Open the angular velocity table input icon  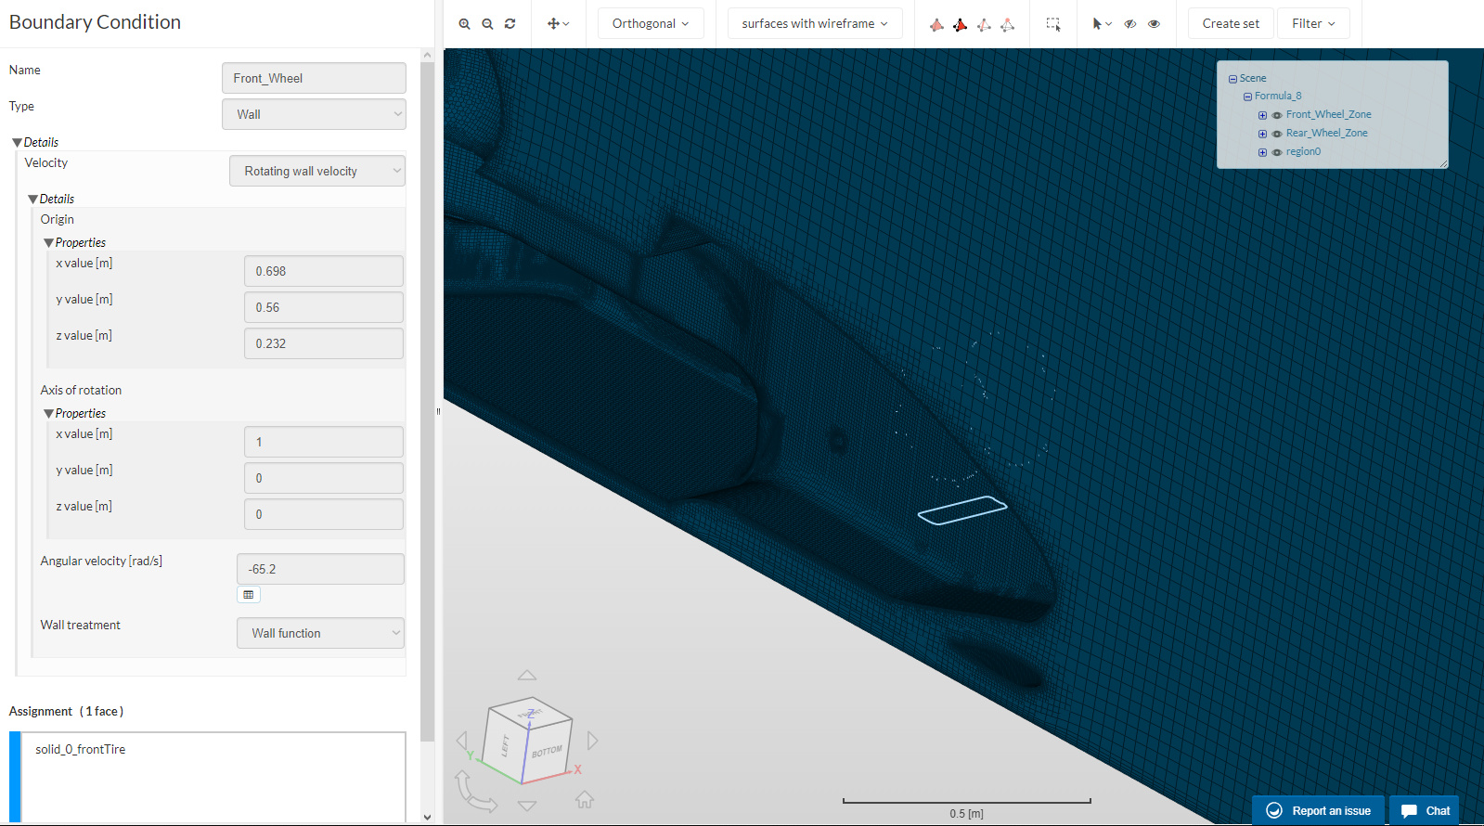248,595
